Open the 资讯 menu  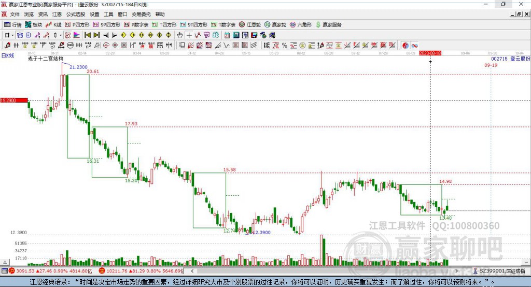(43, 14)
